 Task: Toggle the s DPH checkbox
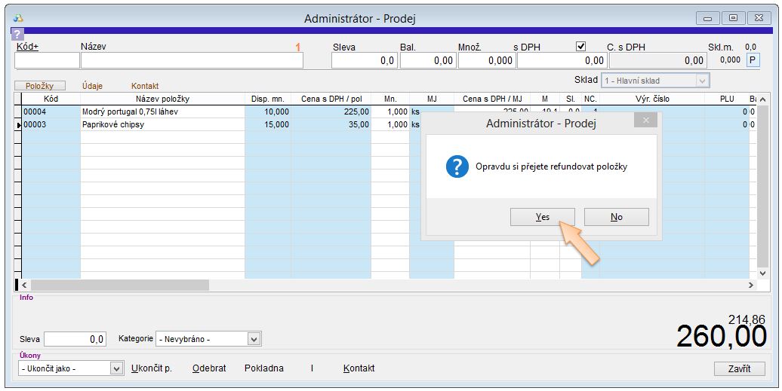[x=580, y=46]
